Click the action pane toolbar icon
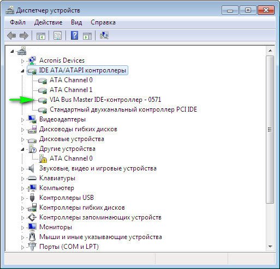 point(87,36)
